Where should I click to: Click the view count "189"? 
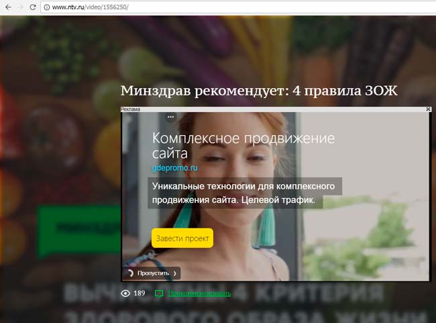(x=140, y=293)
